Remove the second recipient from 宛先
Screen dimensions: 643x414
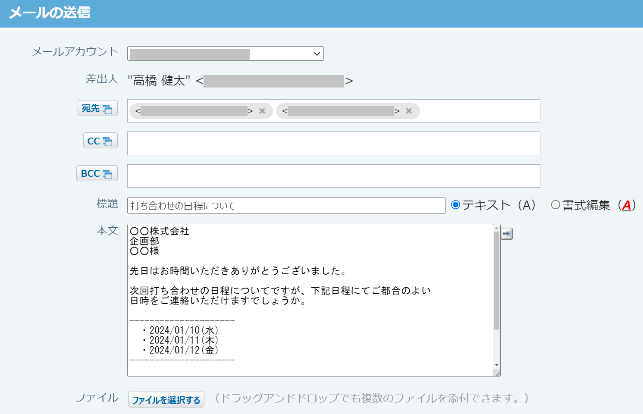pyautogui.click(x=409, y=111)
